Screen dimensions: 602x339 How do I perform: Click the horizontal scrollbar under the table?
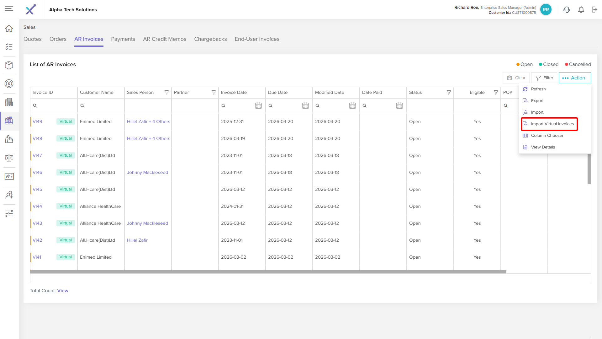[x=268, y=272]
